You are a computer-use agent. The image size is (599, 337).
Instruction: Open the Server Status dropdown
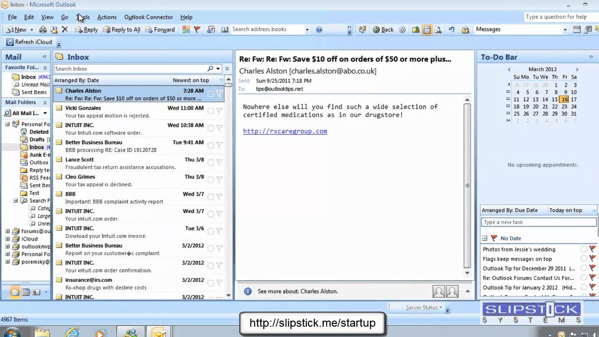click(x=424, y=308)
